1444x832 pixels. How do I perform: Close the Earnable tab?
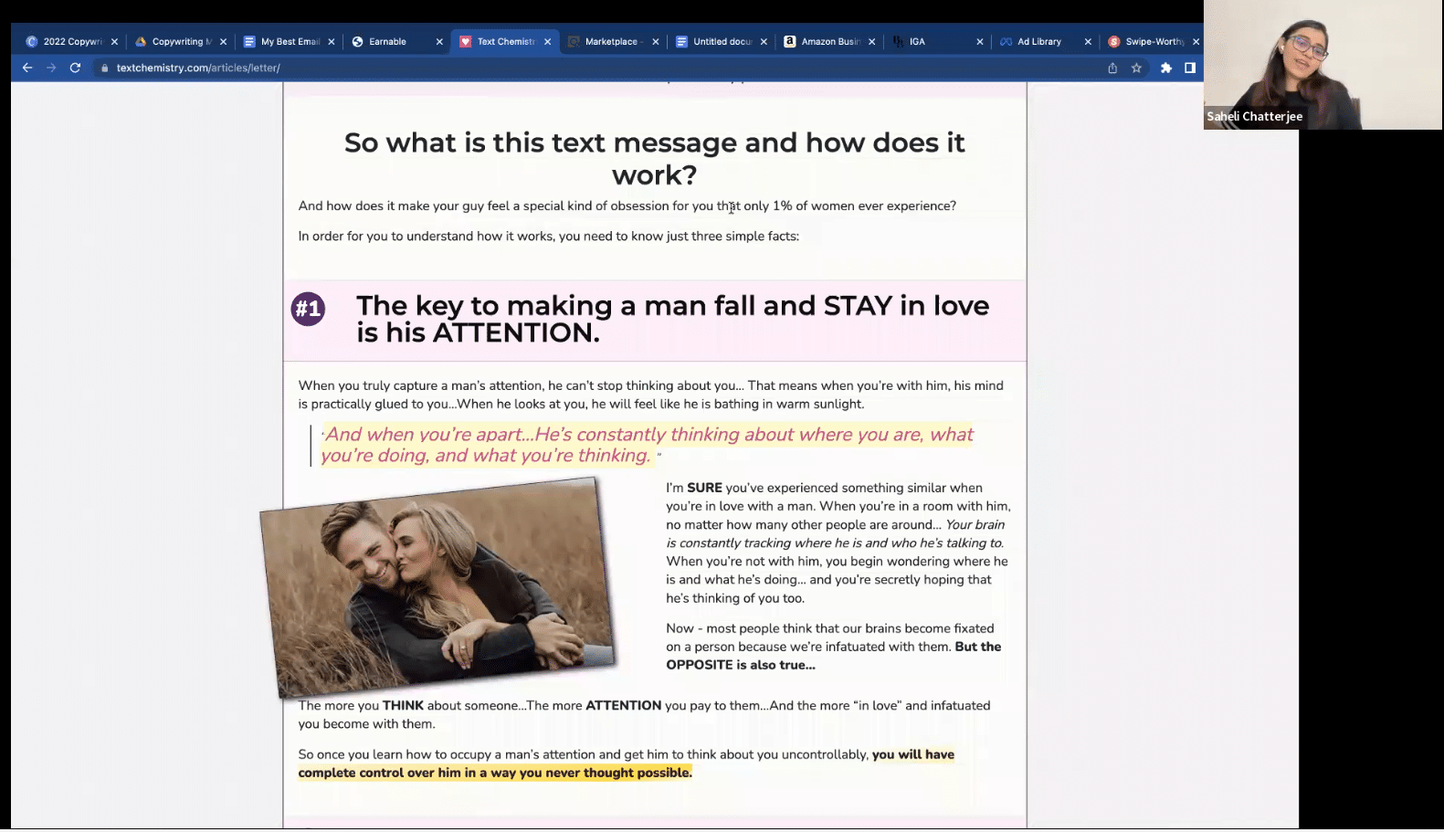pyautogui.click(x=439, y=42)
